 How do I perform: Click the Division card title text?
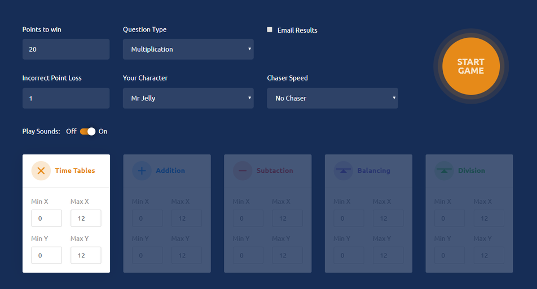(471, 171)
